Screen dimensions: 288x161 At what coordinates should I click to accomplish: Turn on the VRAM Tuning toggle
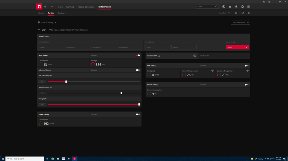pyautogui.click(x=138, y=114)
